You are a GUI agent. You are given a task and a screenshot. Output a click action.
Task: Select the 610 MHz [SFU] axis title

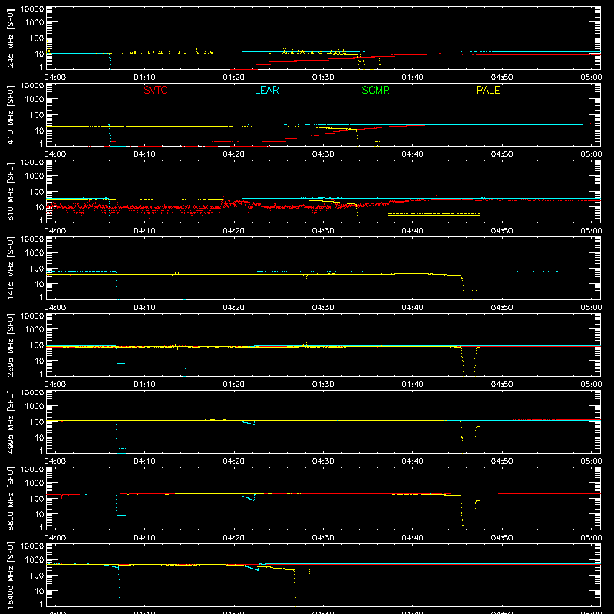pos(10,192)
